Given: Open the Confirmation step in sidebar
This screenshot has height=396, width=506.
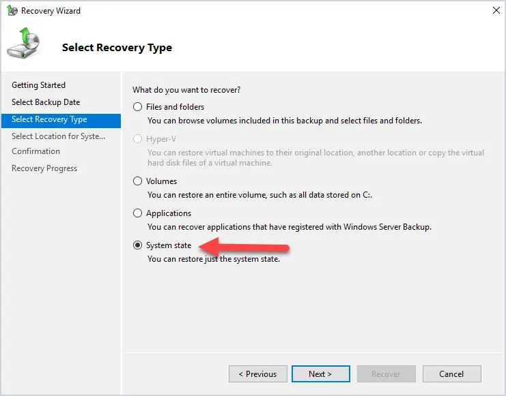Looking at the screenshot, I should 36,151.
